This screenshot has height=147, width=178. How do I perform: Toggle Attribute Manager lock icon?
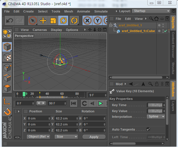tap(157, 84)
